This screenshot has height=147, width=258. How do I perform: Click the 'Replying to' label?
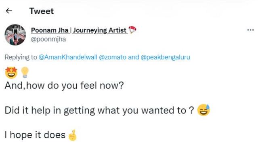(x=21, y=57)
